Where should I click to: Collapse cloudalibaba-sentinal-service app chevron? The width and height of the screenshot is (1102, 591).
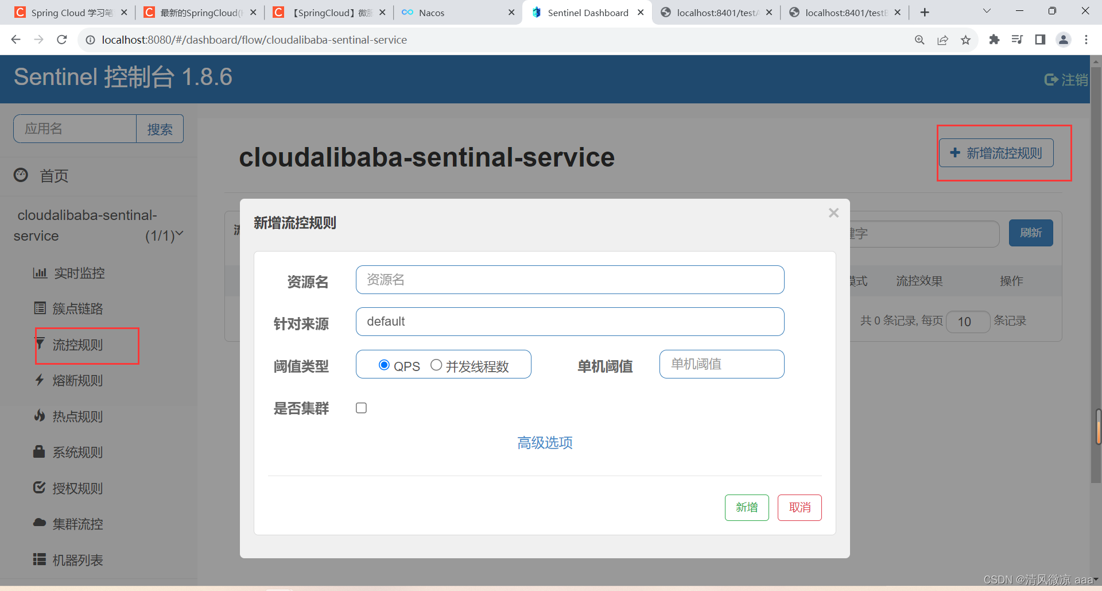point(179,234)
